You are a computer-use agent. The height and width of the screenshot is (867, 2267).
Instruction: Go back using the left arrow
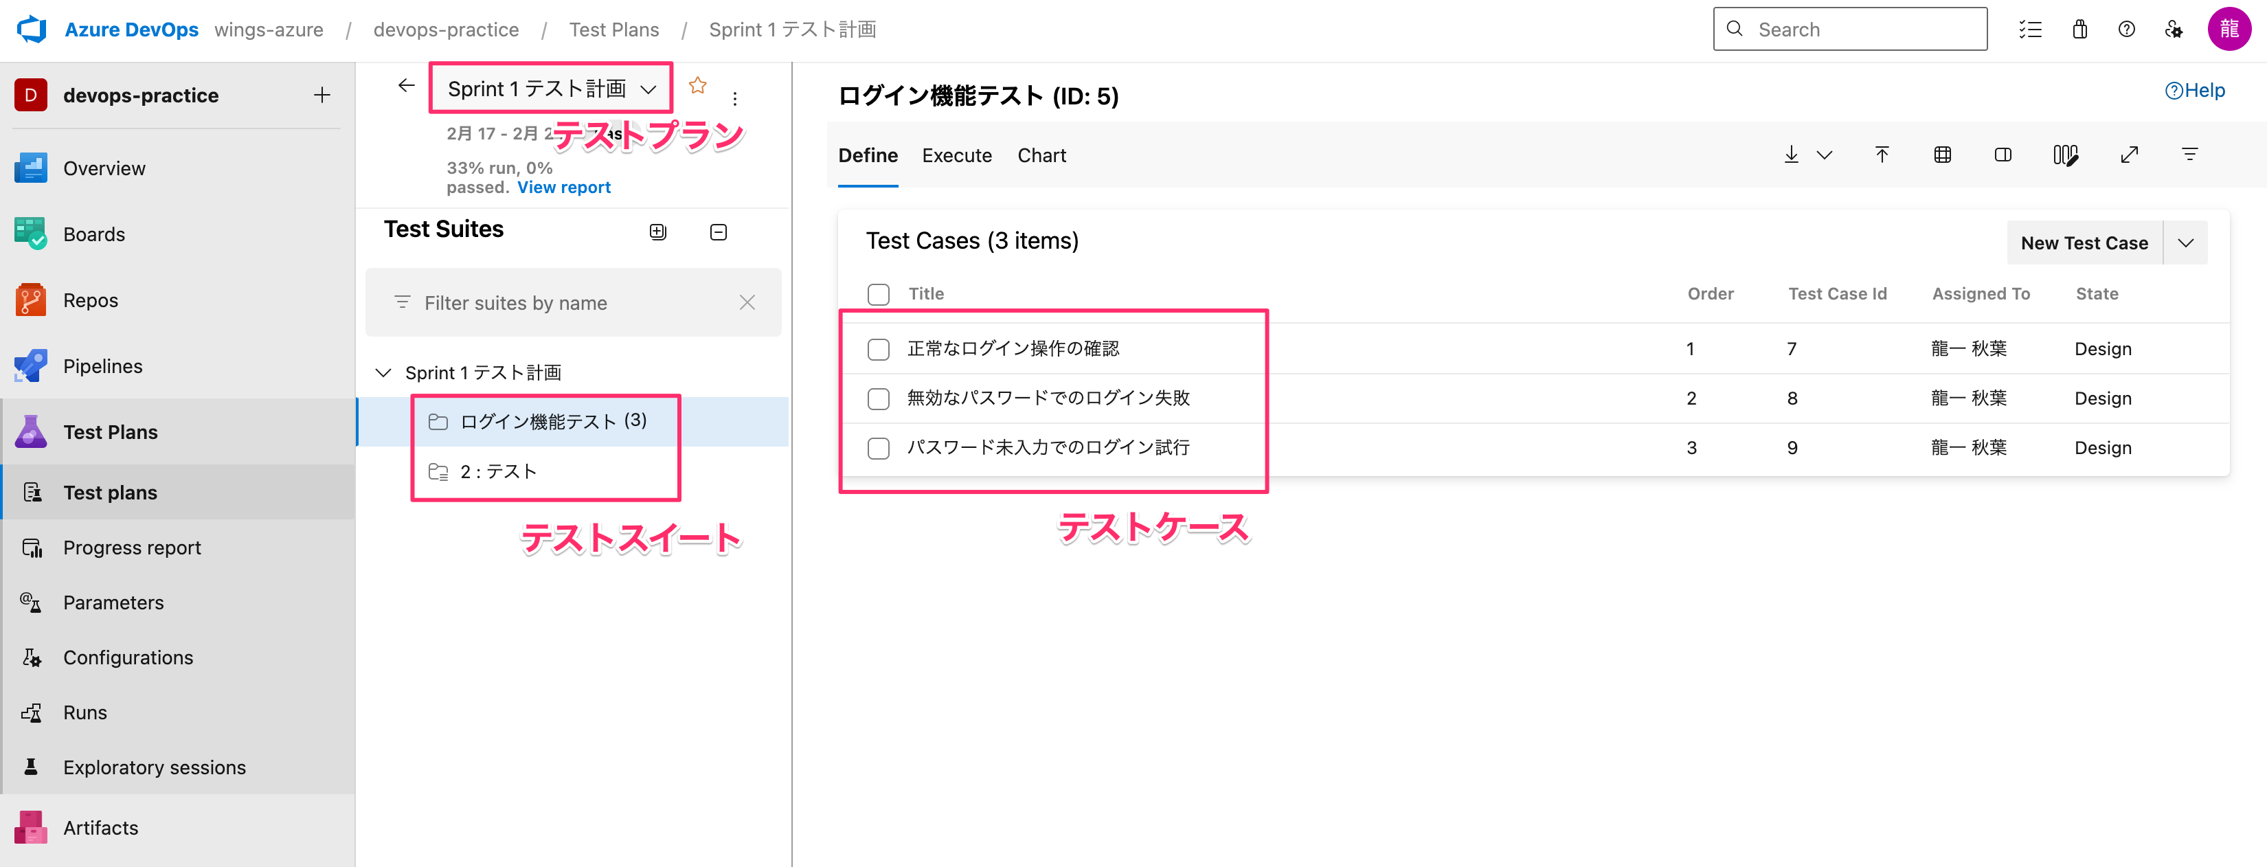pyautogui.click(x=406, y=85)
